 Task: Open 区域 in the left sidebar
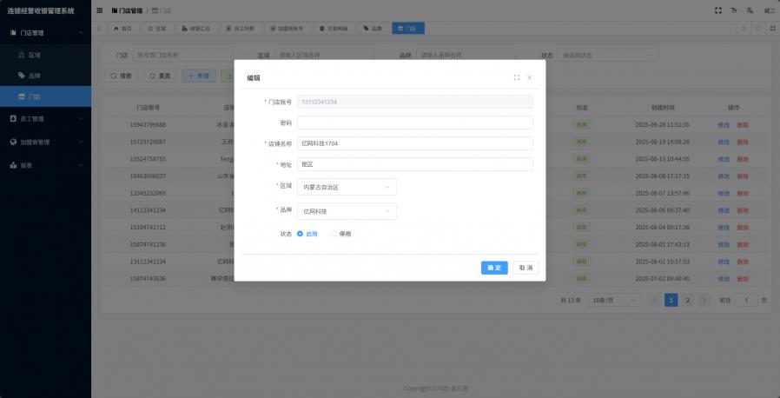[35, 54]
